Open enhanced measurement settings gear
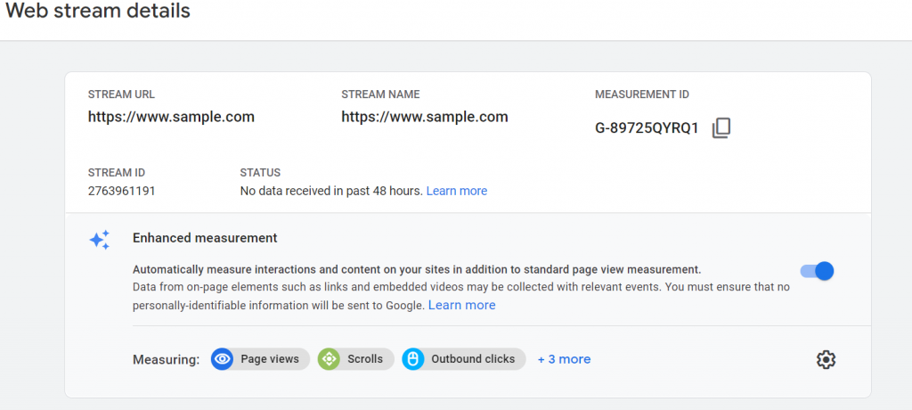This screenshot has width=912, height=410. [826, 360]
